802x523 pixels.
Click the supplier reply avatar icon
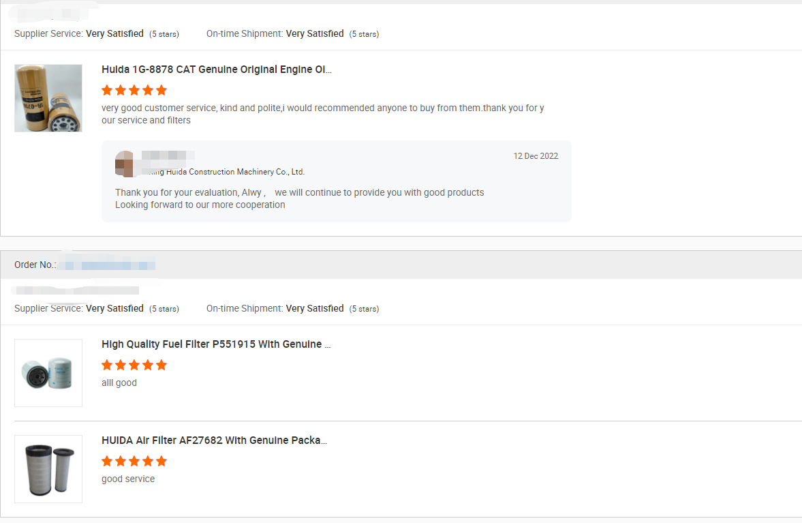[124, 164]
